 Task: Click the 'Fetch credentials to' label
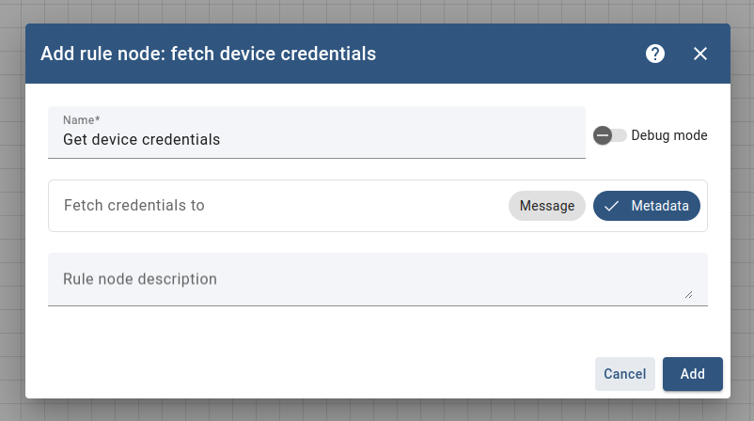coord(134,206)
